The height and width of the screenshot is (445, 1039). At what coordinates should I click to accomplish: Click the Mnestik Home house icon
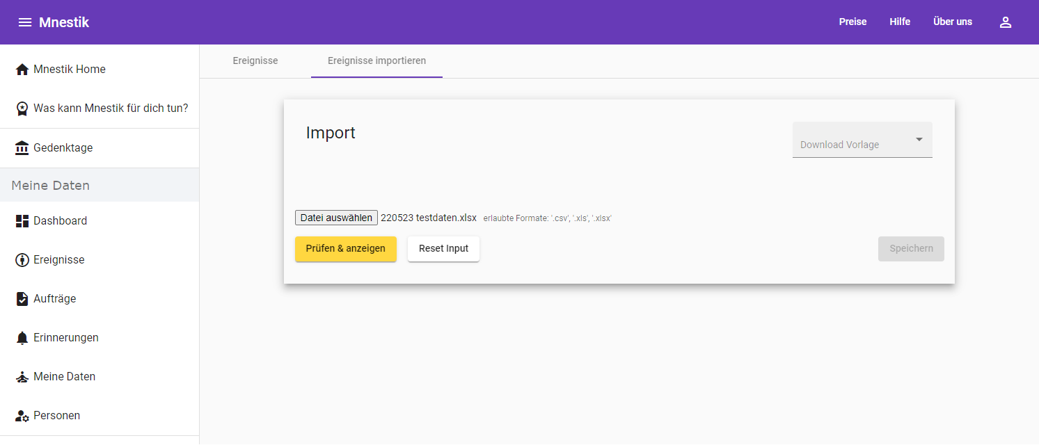22,70
